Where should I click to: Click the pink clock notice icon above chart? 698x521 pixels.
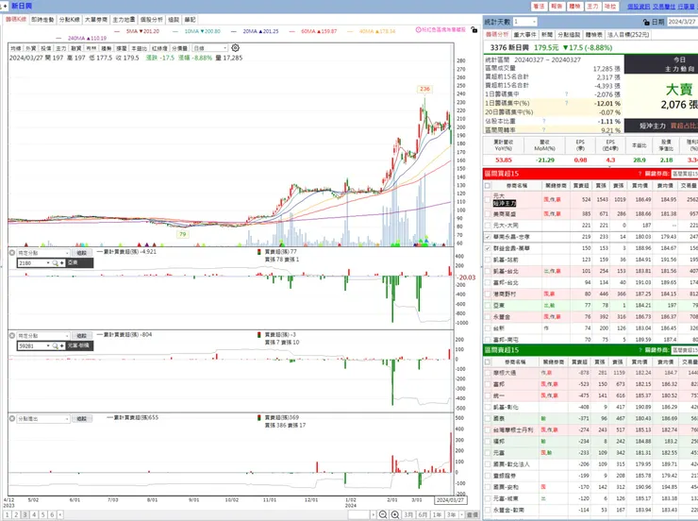(419, 30)
